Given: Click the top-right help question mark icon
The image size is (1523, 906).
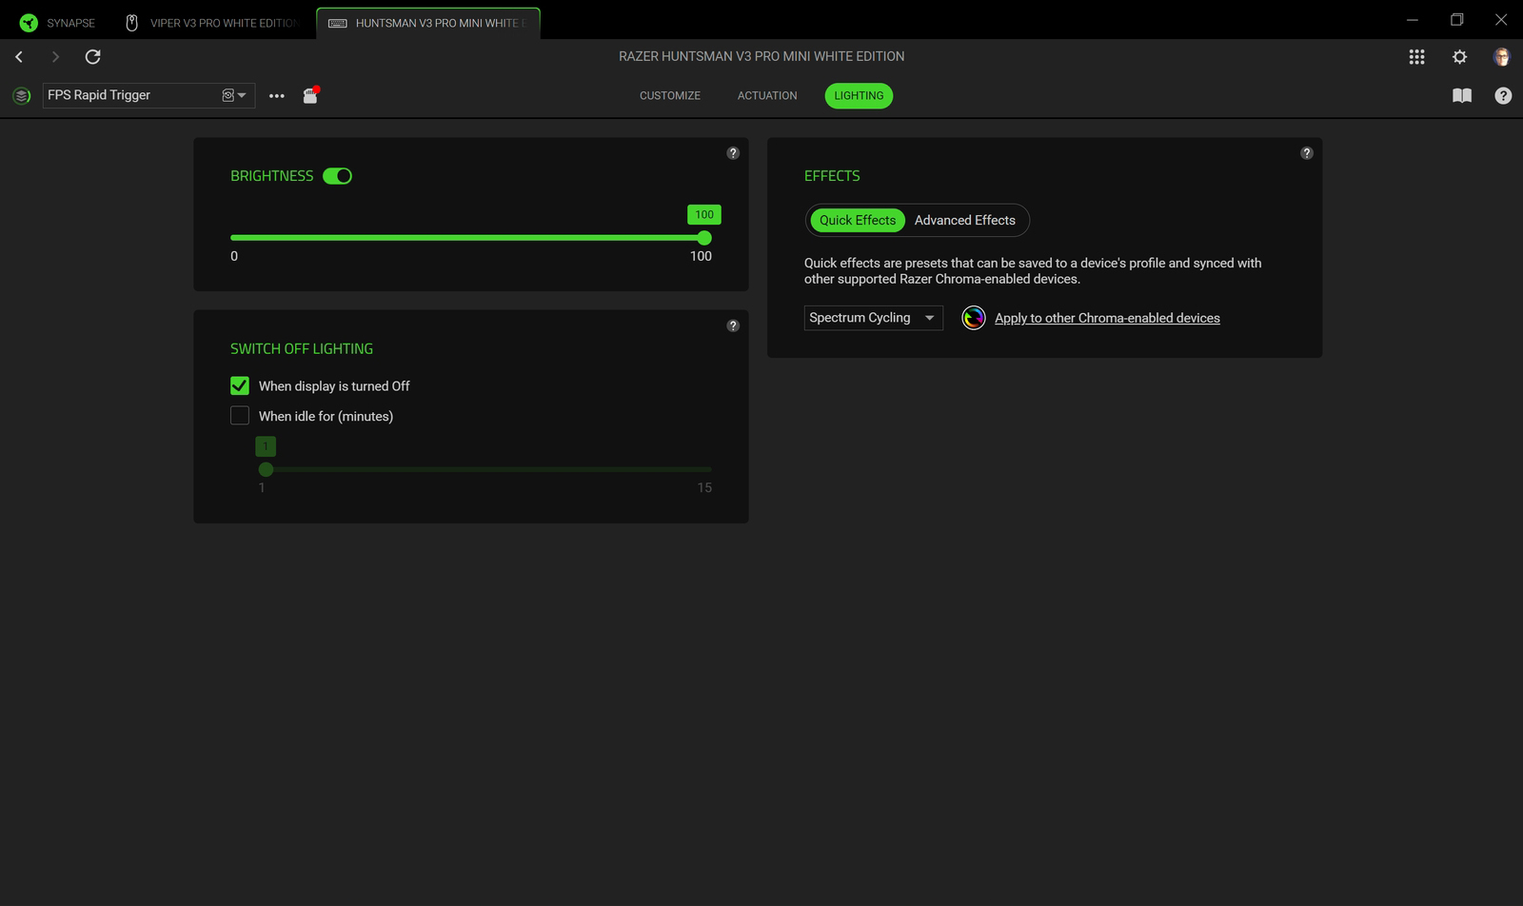Looking at the screenshot, I should pyautogui.click(x=1503, y=95).
